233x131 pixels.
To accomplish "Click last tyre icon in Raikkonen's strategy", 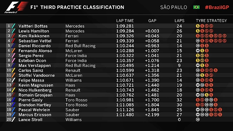I will tap(225, 36).
